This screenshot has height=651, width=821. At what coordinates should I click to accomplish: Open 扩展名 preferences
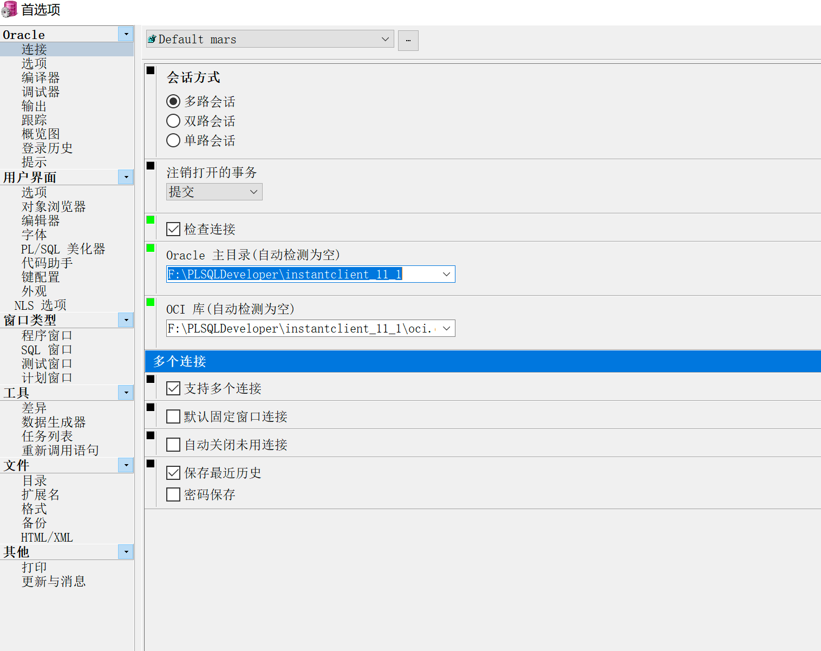click(41, 494)
